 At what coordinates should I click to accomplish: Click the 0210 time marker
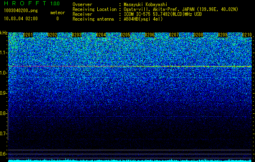coord(247,35)
